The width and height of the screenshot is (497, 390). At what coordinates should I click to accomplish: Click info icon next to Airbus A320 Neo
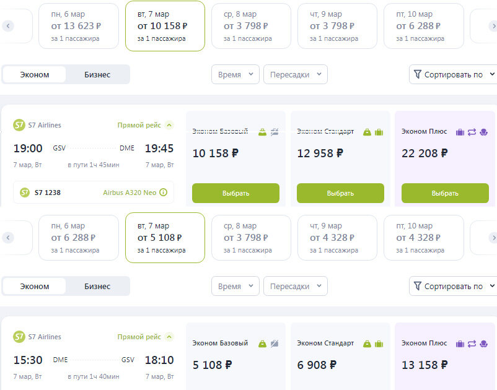pos(163,192)
